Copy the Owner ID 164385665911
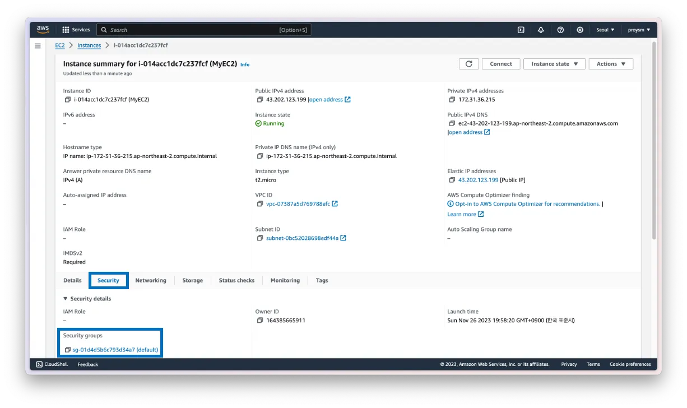 [x=260, y=321]
